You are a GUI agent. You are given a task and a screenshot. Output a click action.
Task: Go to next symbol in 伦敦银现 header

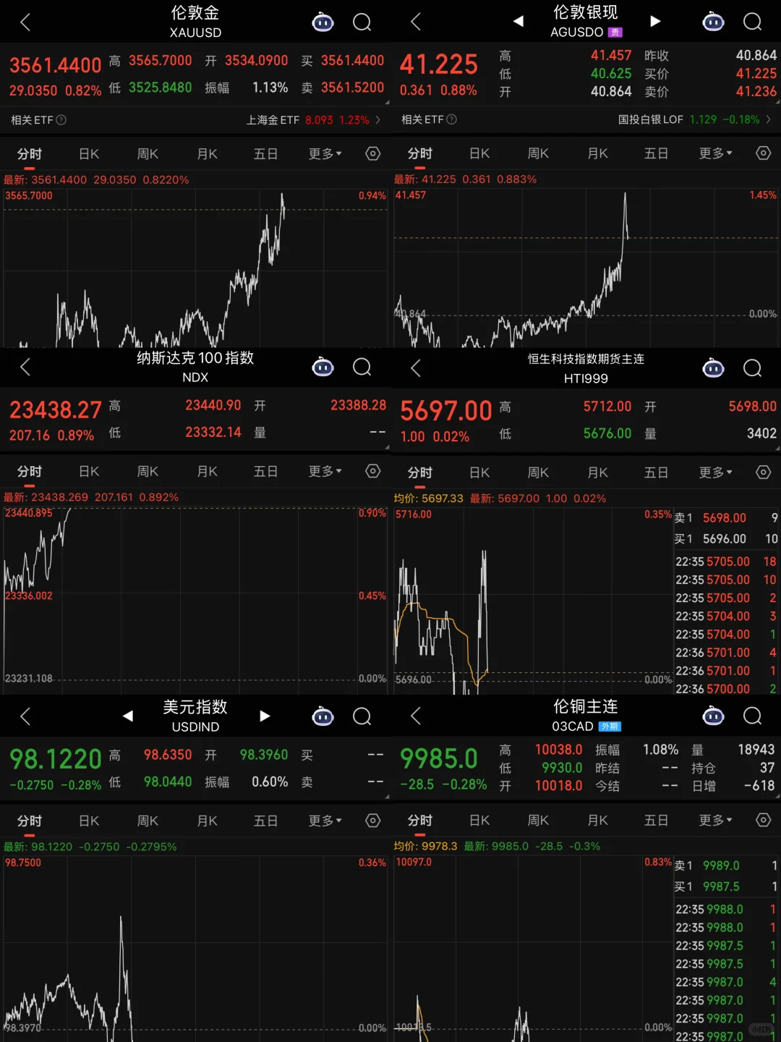coord(655,21)
